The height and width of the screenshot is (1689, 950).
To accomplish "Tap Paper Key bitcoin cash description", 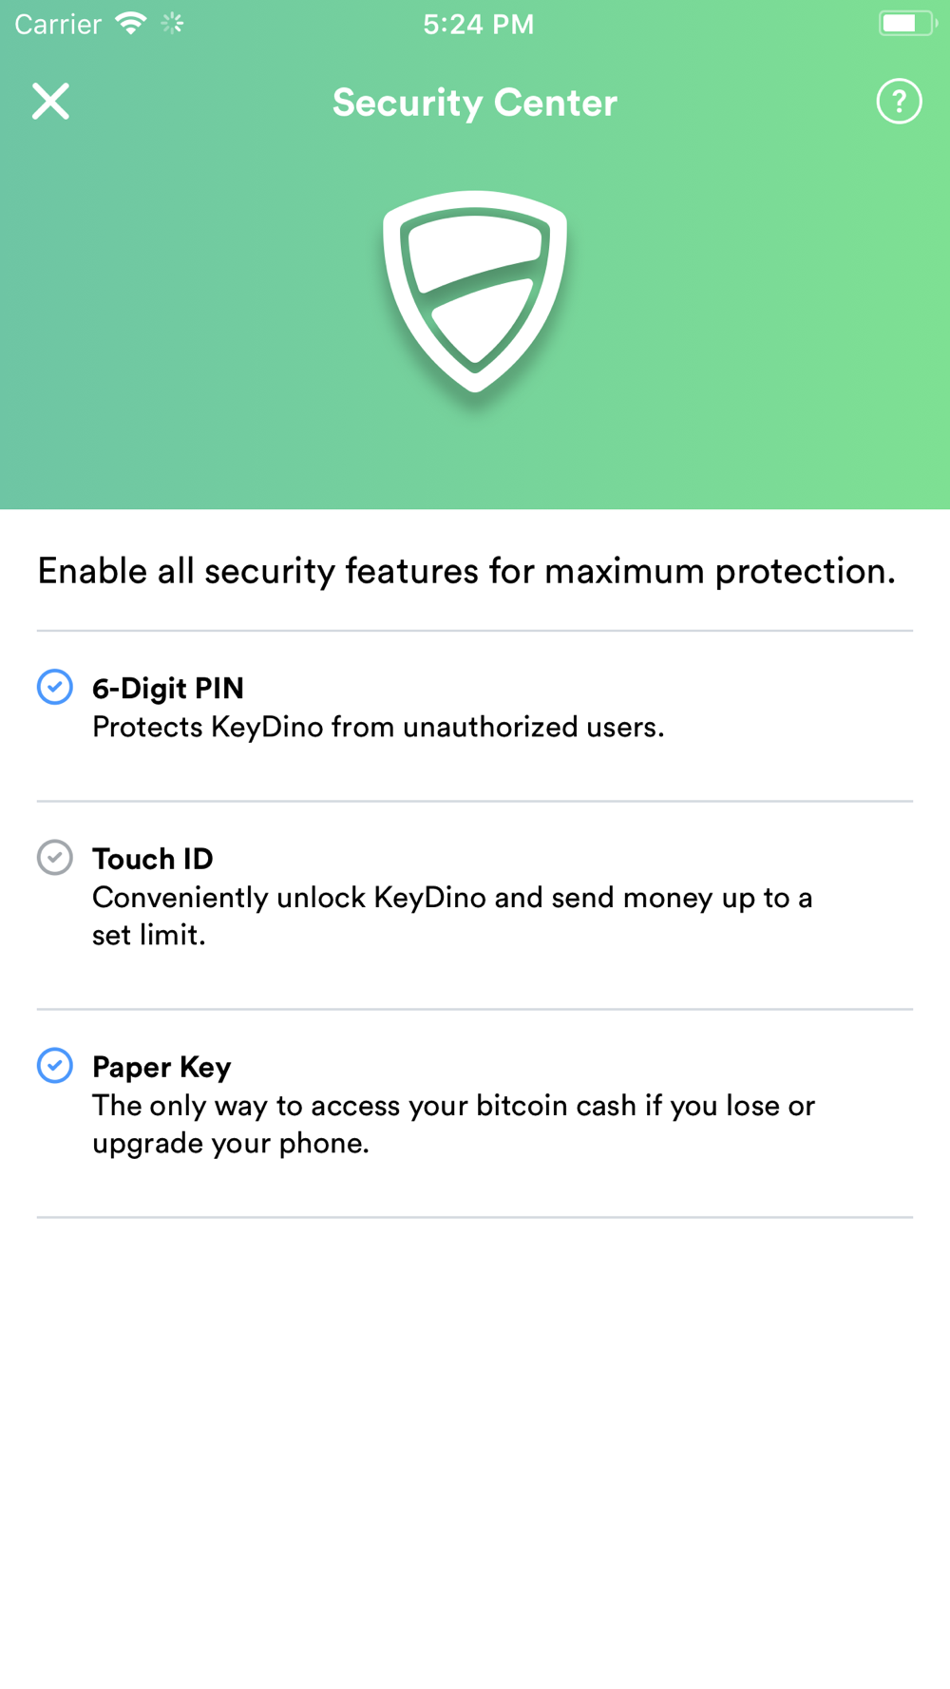I will [453, 1124].
